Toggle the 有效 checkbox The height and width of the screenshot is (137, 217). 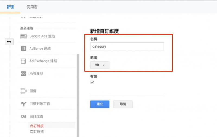92,82
